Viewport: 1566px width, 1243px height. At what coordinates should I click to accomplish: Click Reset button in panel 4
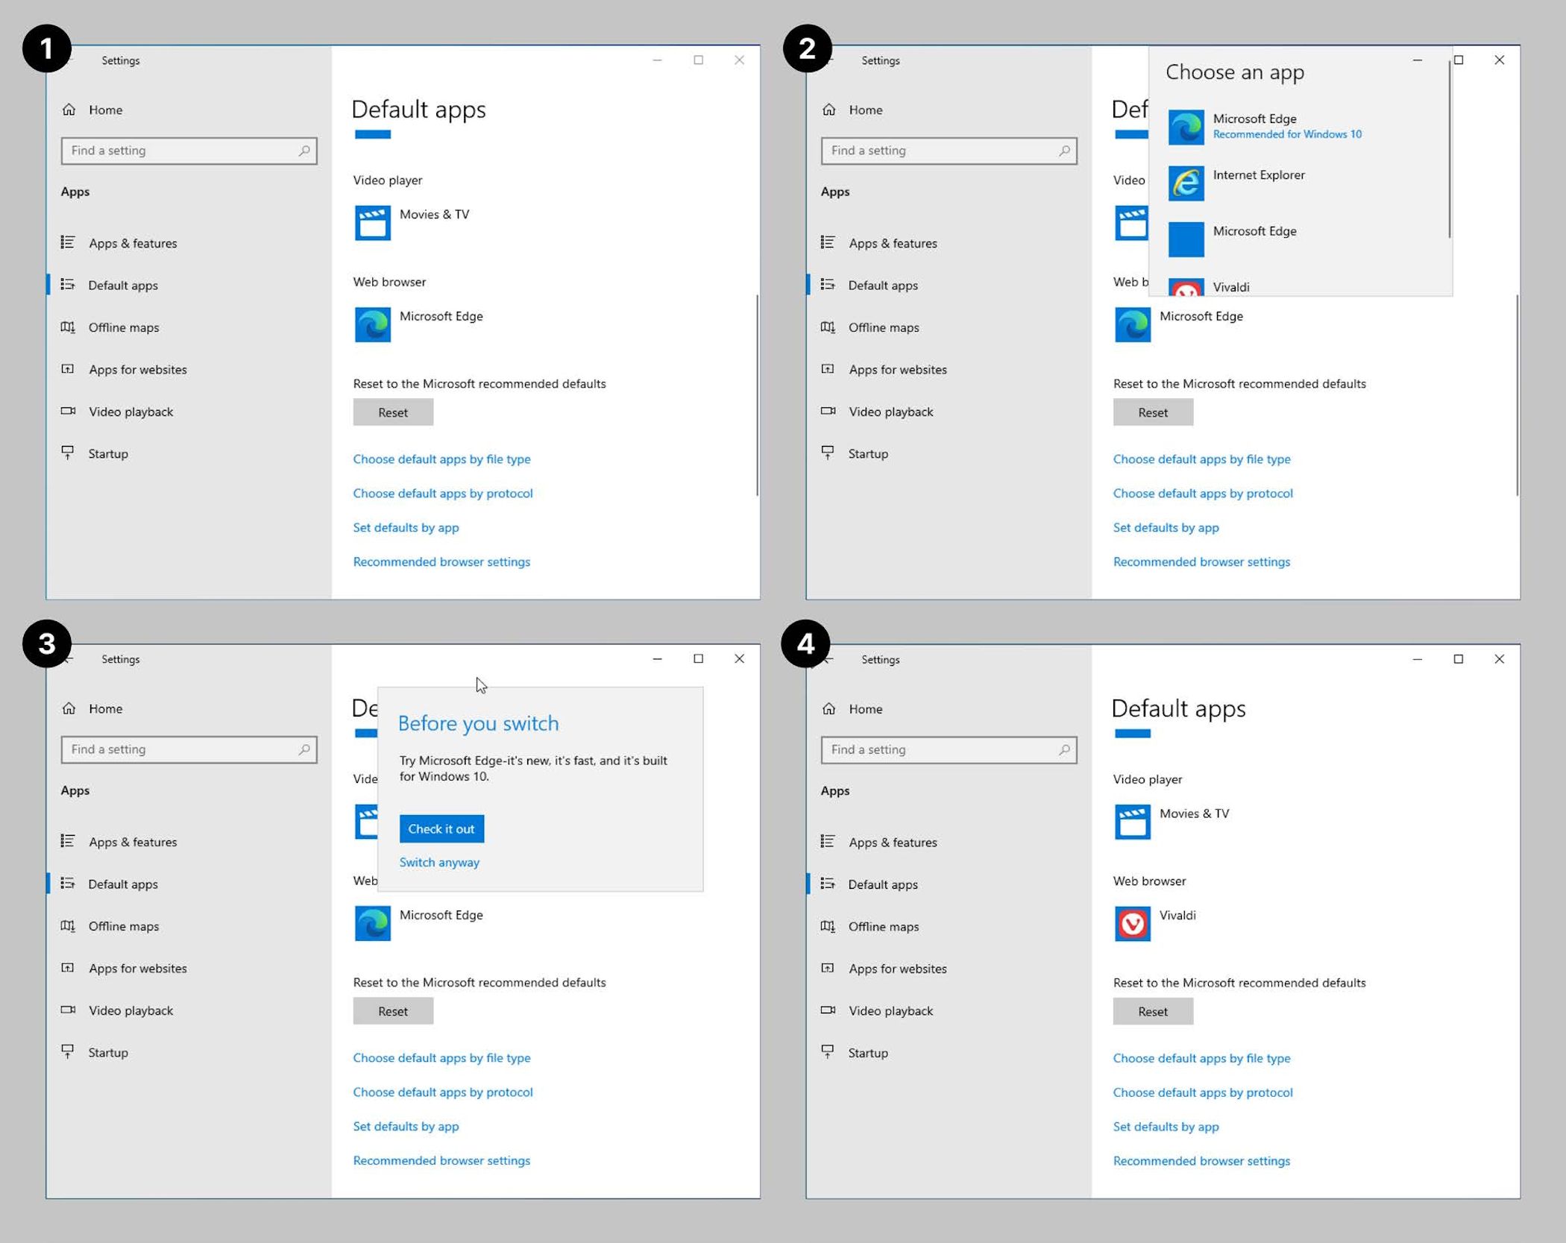(x=1153, y=1012)
